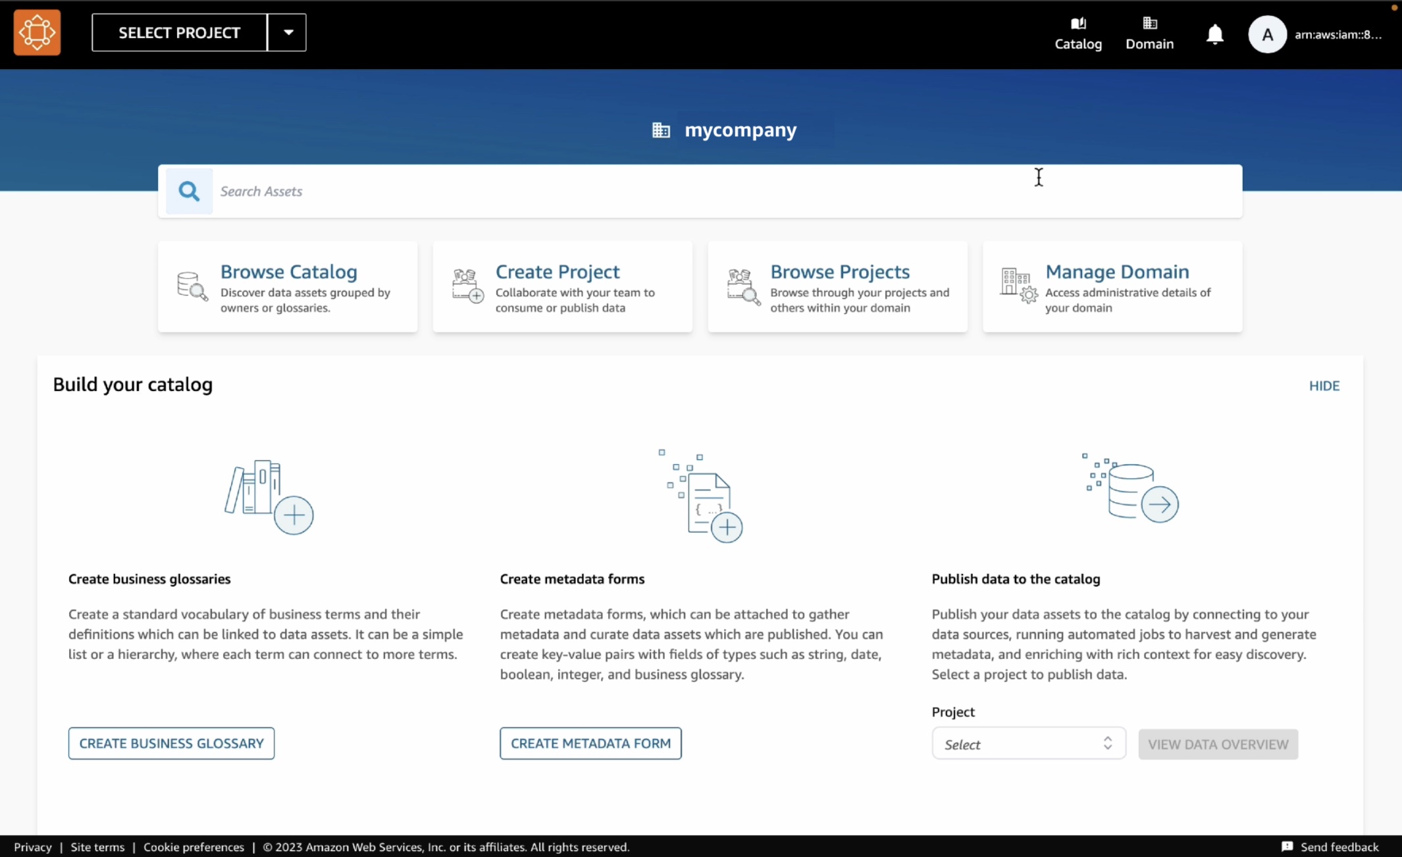The width and height of the screenshot is (1402, 857).
Task: Open the Manage Domain link
Action: pyautogui.click(x=1117, y=272)
